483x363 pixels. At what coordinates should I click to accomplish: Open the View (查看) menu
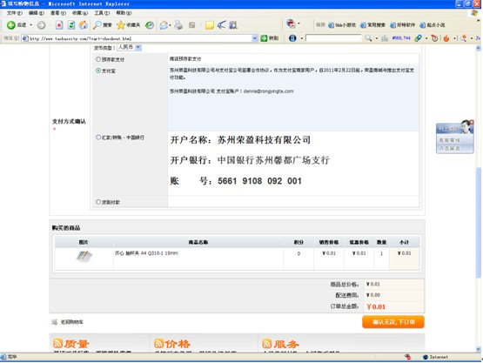[58, 13]
